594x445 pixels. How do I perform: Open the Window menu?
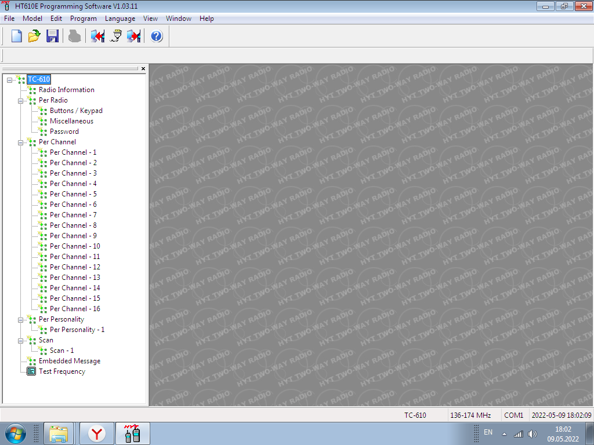click(179, 19)
